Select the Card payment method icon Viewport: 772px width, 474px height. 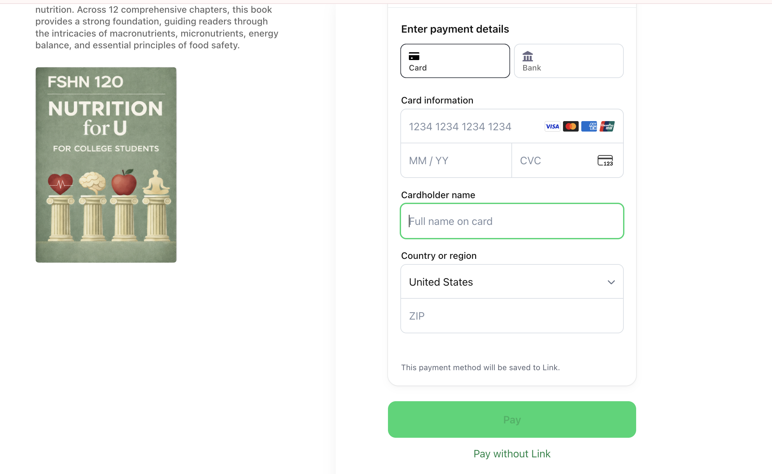pyautogui.click(x=414, y=56)
